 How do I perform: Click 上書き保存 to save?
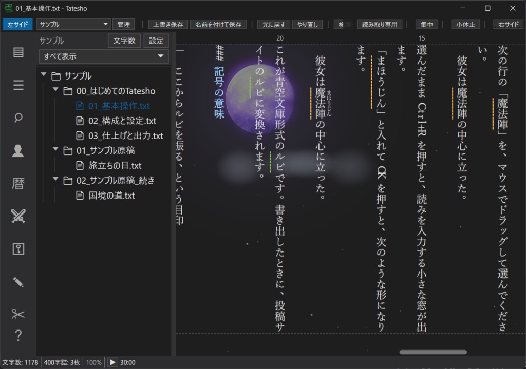click(168, 25)
